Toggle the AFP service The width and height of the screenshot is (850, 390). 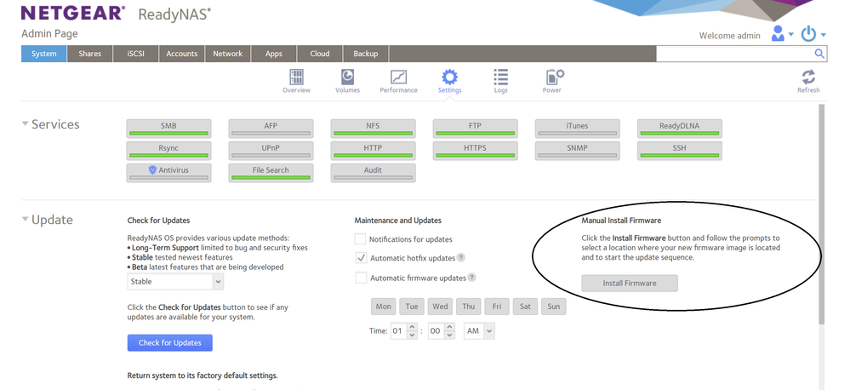(x=271, y=129)
